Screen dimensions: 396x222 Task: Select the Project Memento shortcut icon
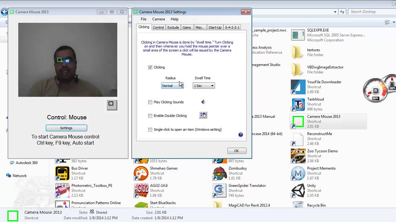298,173
